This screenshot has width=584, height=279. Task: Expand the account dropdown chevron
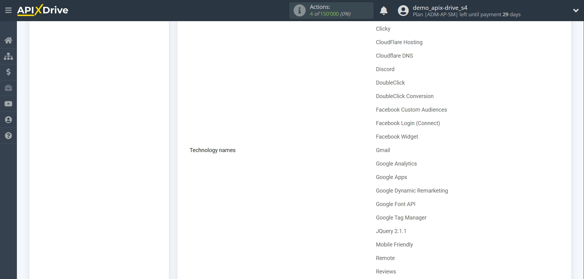tap(576, 10)
